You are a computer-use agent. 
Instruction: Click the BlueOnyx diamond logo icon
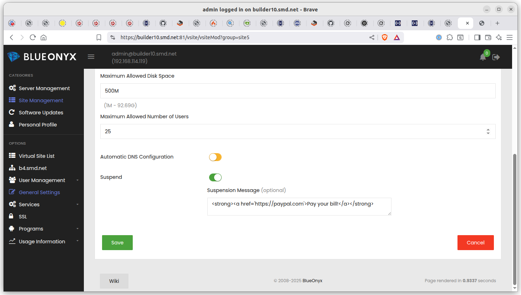pos(14,57)
